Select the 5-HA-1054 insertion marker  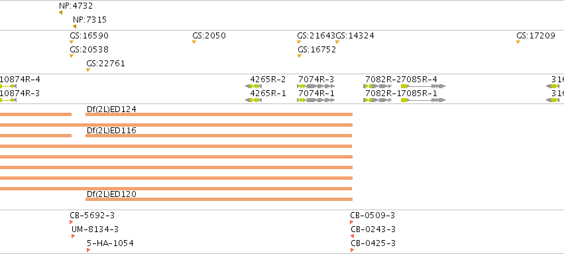tap(89, 250)
